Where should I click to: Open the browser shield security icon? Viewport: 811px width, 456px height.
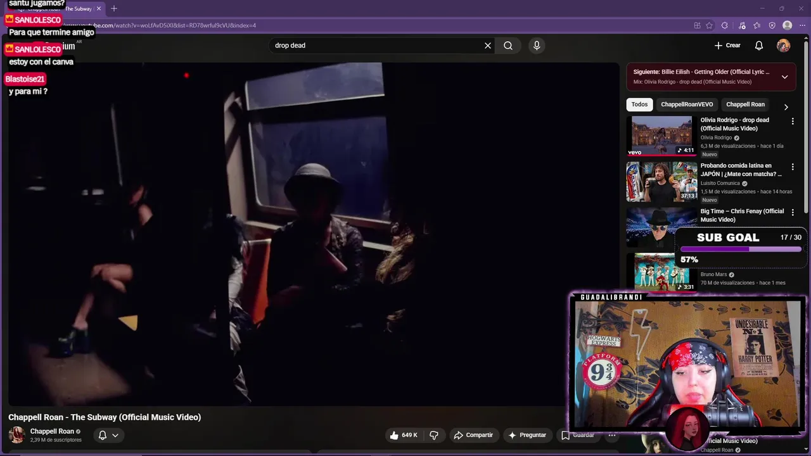click(x=772, y=25)
